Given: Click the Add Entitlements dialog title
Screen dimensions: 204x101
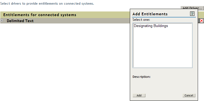Looking at the screenshot, I should [150, 14].
